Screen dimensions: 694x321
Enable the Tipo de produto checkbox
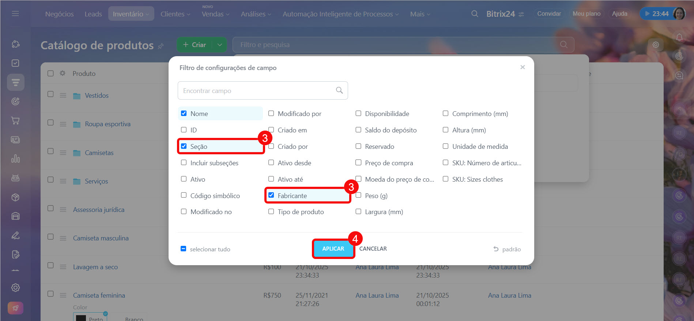click(271, 212)
